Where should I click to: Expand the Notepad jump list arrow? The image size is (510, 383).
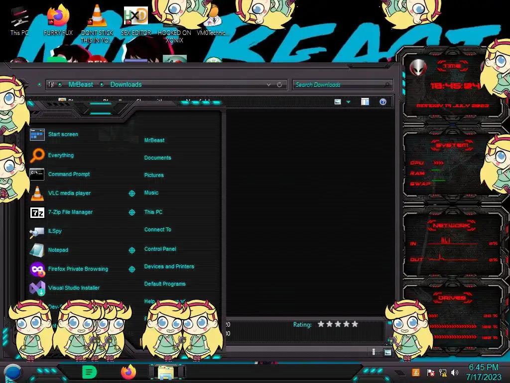(131, 250)
